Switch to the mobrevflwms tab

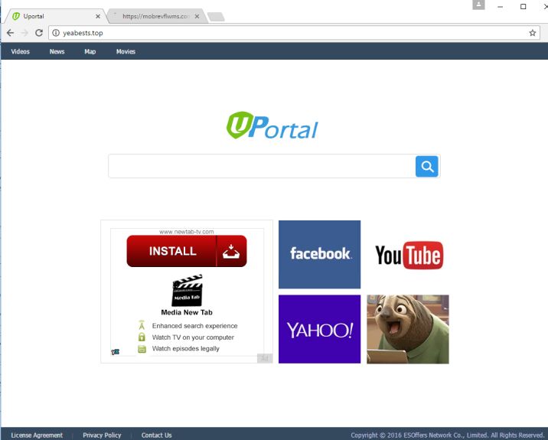(x=156, y=16)
